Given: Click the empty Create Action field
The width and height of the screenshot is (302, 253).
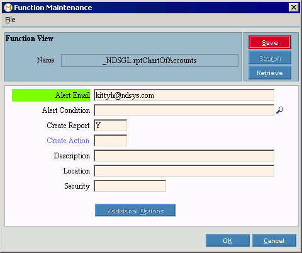Looking at the screenshot, I should point(111,141).
